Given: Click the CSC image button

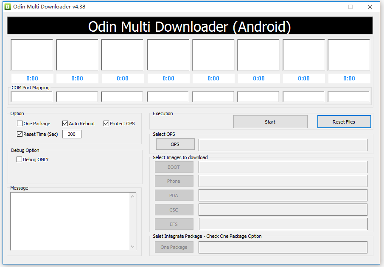Looking at the screenshot, I should (174, 210).
